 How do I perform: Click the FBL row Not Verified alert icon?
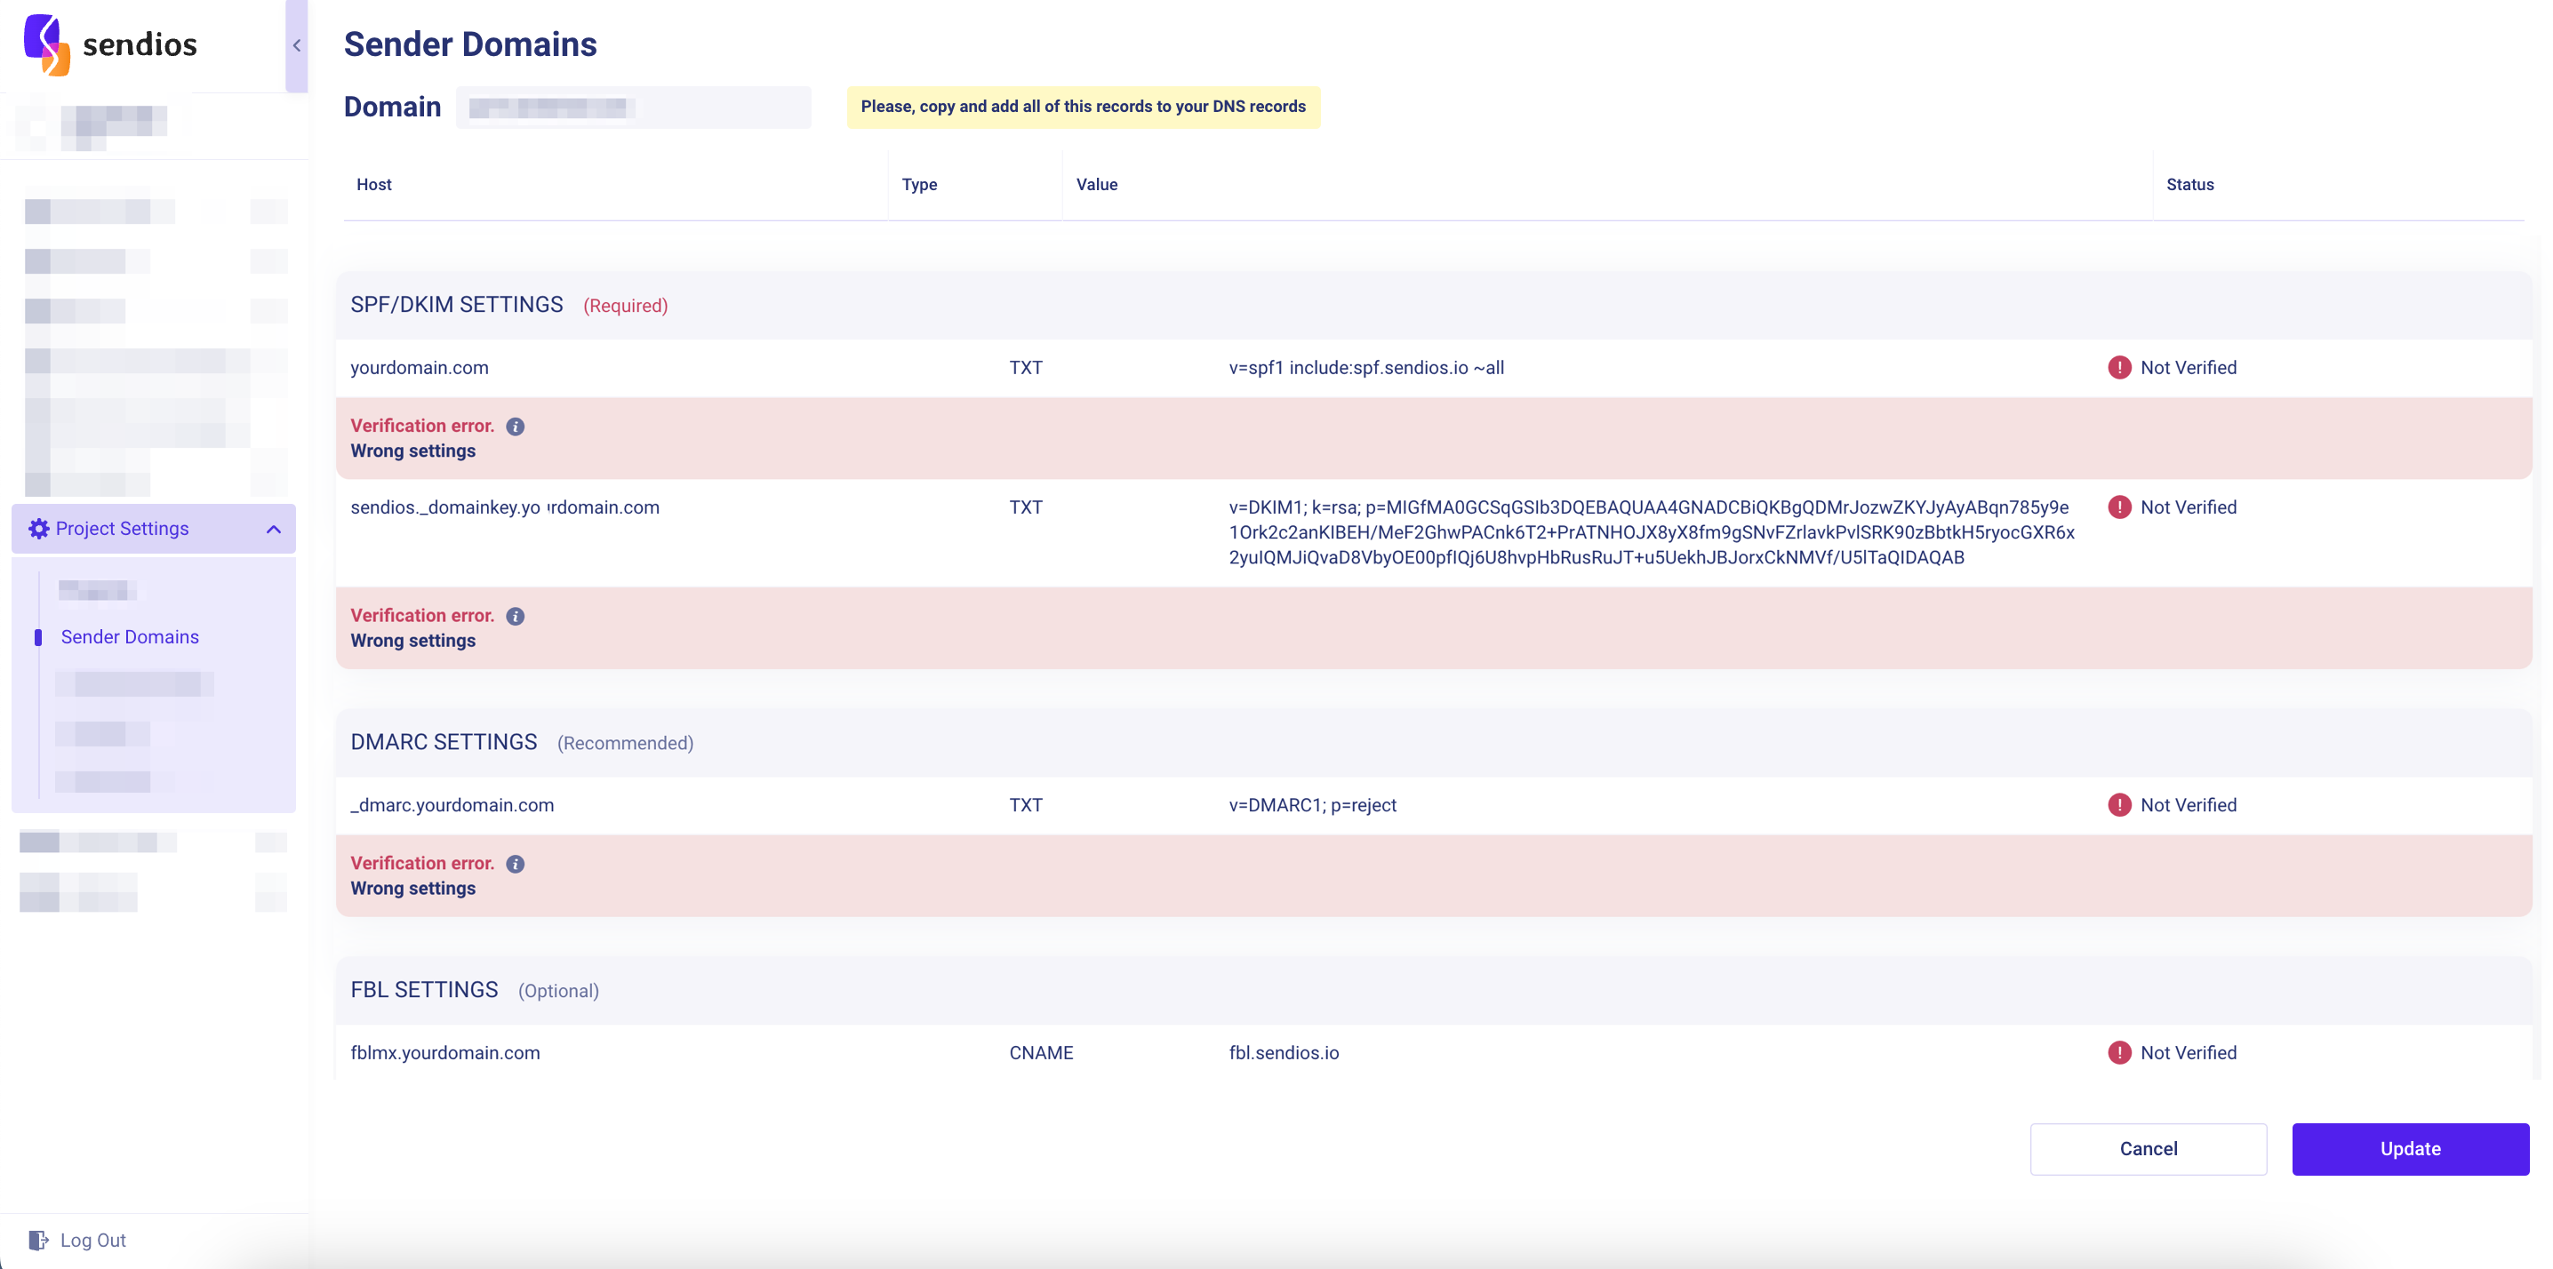(2119, 1053)
